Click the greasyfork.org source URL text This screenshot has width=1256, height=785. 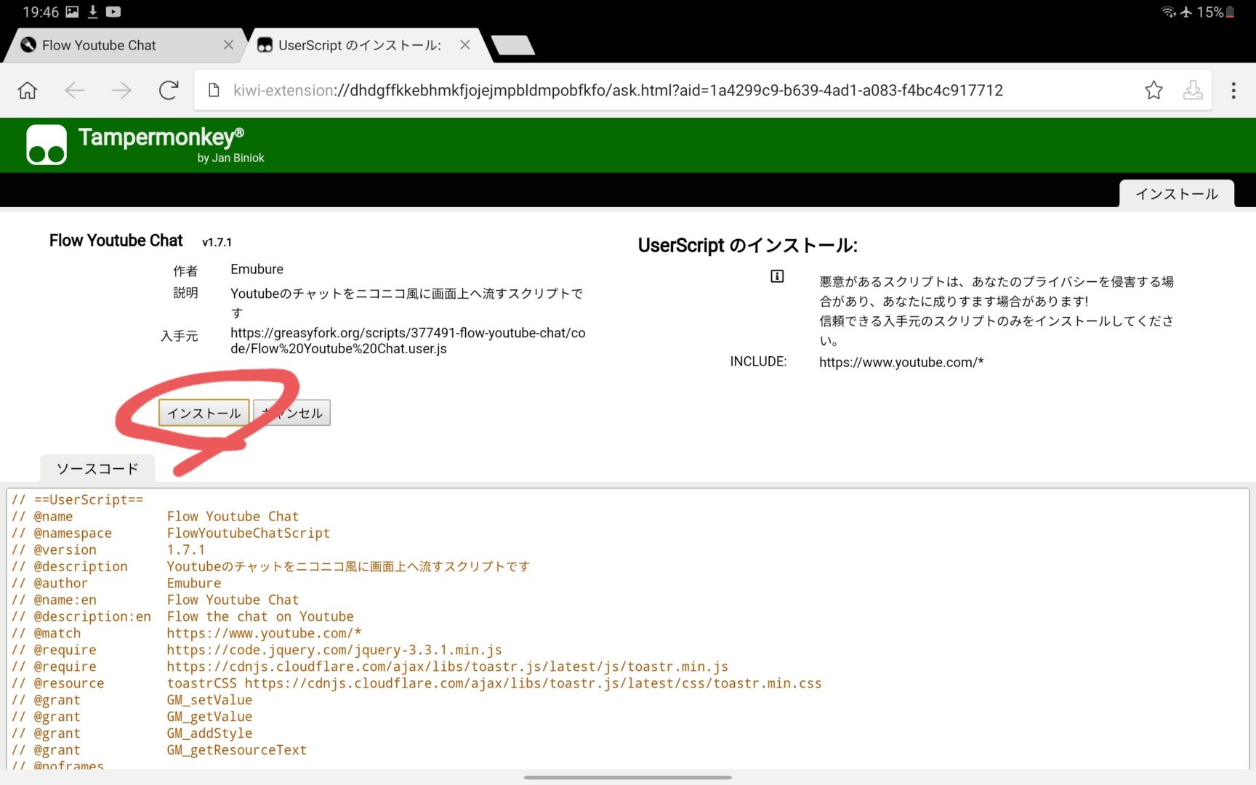(x=408, y=340)
